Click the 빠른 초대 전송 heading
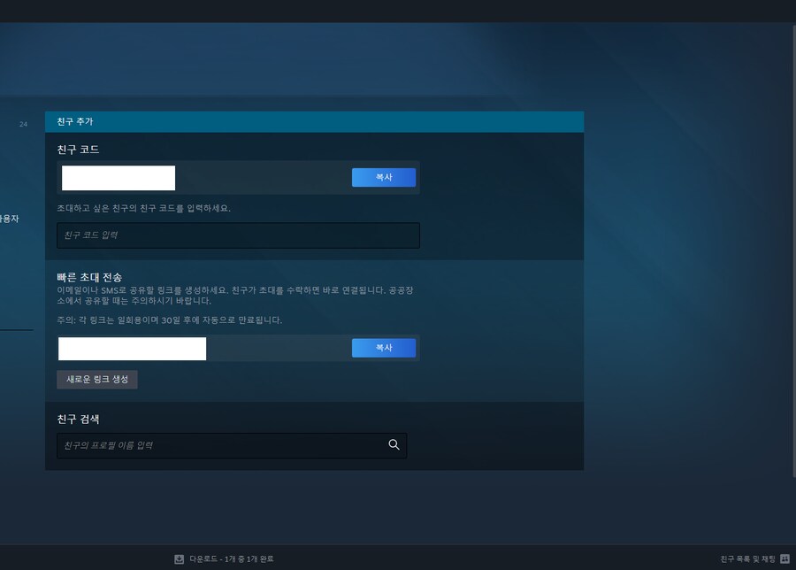Screen dimensions: 796x570 (89, 277)
